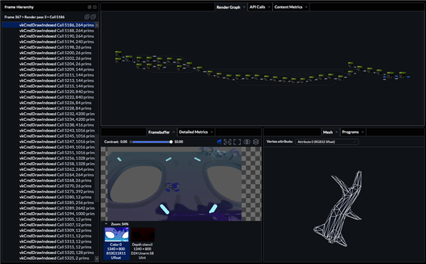The height and width of the screenshot is (264, 426).
Task: Click the first node in the render graph
Action: click(118, 53)
